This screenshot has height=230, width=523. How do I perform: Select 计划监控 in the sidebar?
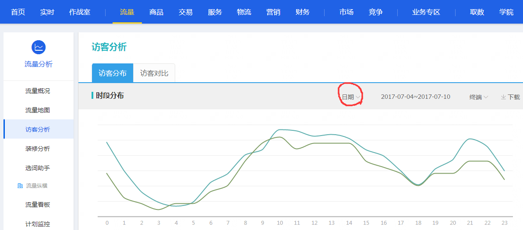click(x=38, y=224)
